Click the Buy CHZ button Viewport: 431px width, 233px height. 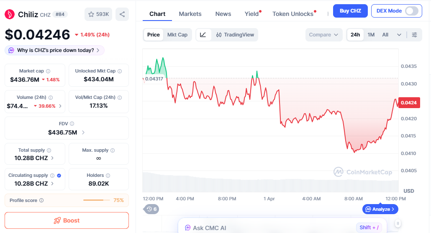click(350, 11)
